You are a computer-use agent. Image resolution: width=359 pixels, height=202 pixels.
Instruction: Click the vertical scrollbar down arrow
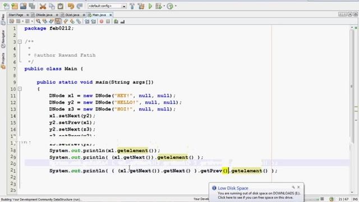[x=352, y=192]
